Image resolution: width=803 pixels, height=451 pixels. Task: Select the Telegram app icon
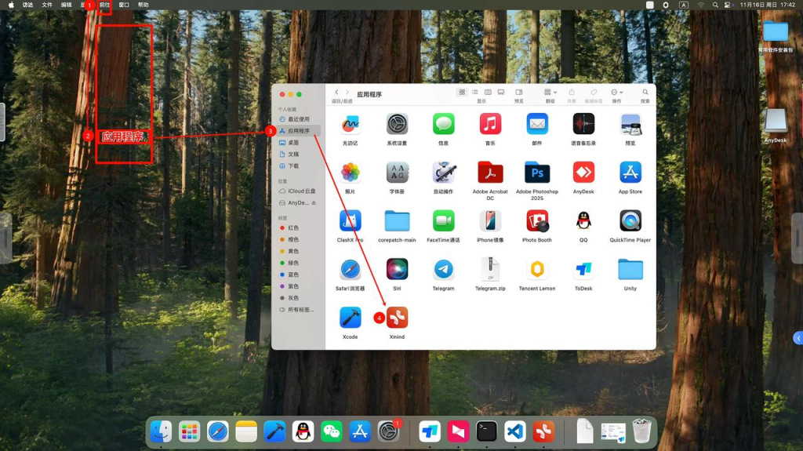click(444, 270)
